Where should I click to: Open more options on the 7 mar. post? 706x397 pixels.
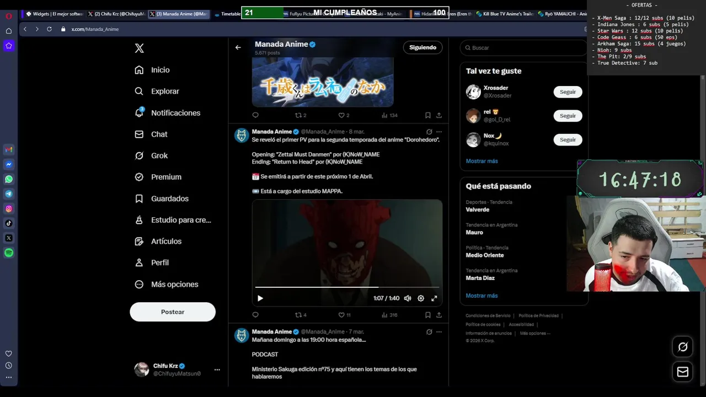[439, 332]
